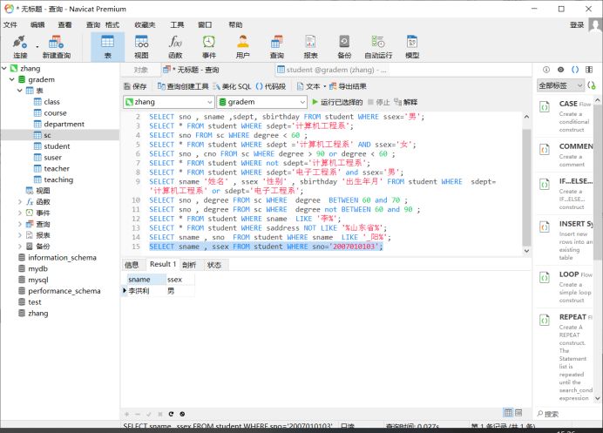Open the 文本 text dropdown

[x=312, y=86]
